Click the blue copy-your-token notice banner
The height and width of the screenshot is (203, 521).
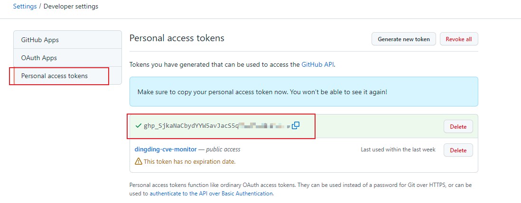(304, 92)
